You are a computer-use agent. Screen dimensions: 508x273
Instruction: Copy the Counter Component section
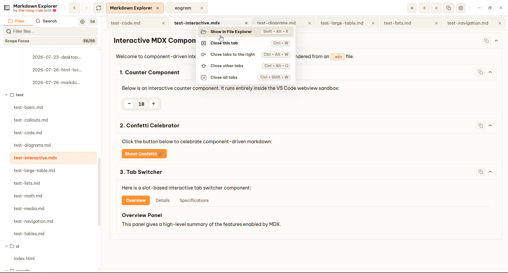pos(480,72)
